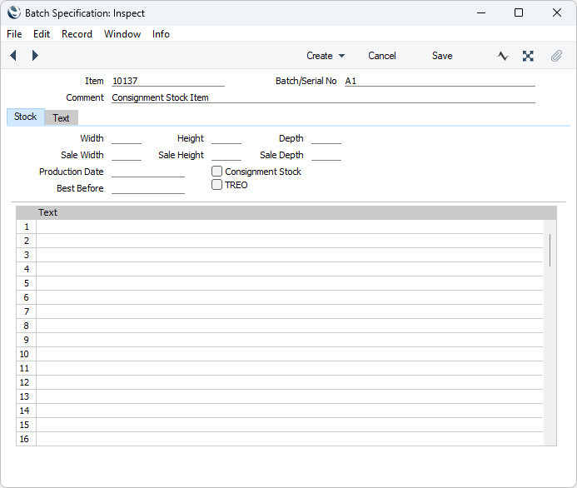This screenshot has height=488, width=577.
Task: Edit the Comment field
Action: pos(323,97)
